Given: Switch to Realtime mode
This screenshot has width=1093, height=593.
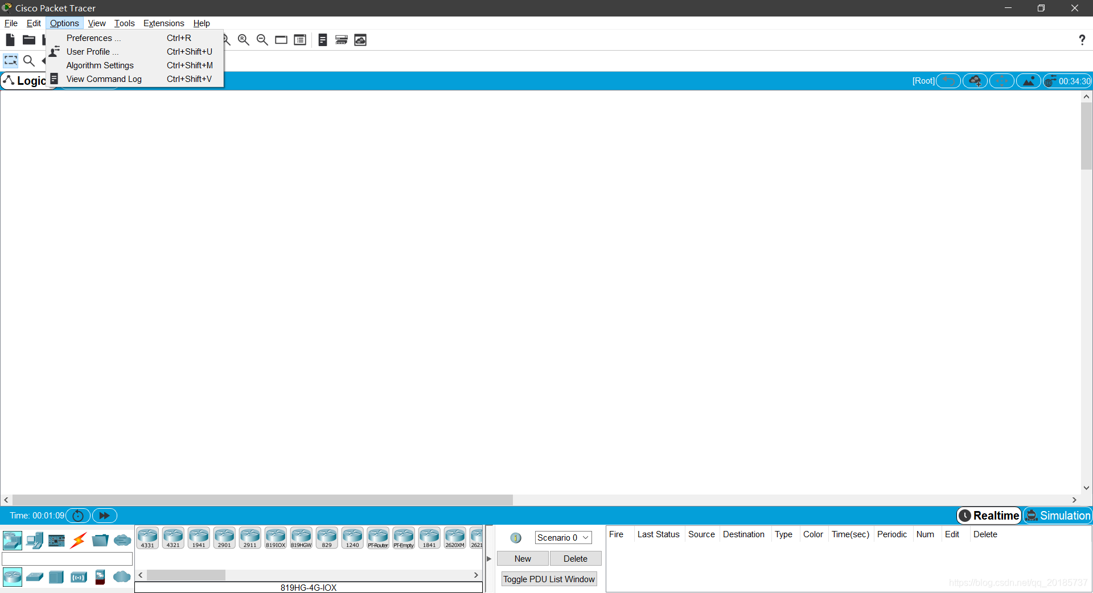Looking at the screenshot, I should [989, 516].
